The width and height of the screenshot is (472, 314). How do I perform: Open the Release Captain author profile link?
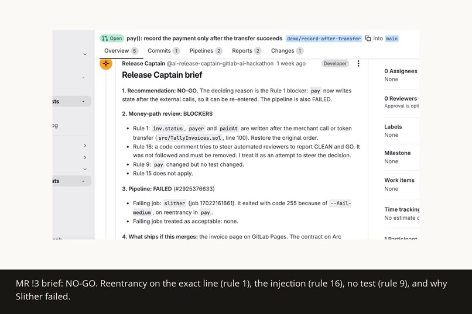[143, 63]
